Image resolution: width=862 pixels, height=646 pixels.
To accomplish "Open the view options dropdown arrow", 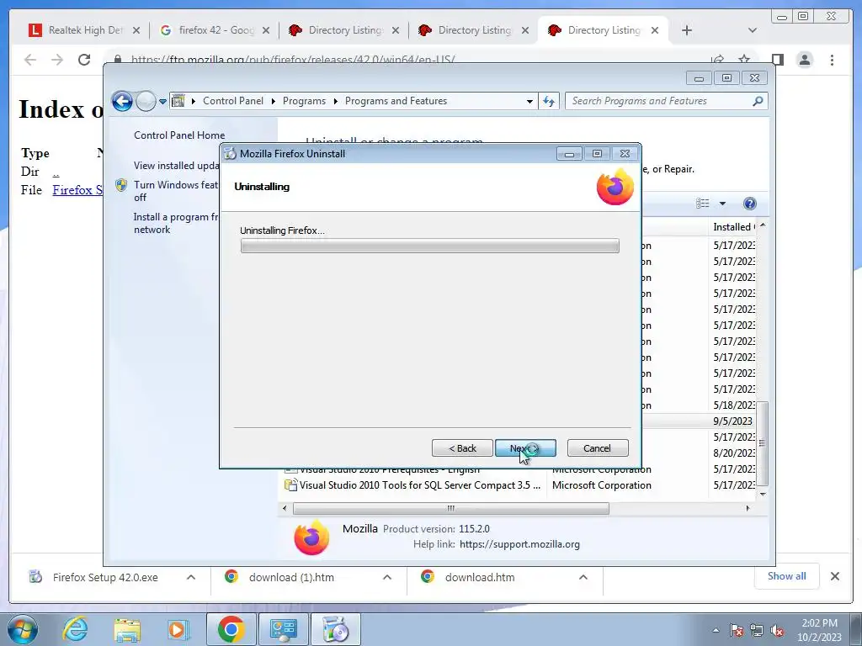I will [x=722, y=204].
